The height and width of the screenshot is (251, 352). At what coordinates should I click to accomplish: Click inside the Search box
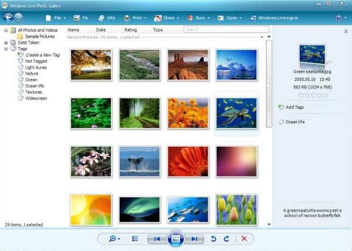[226, 29]
